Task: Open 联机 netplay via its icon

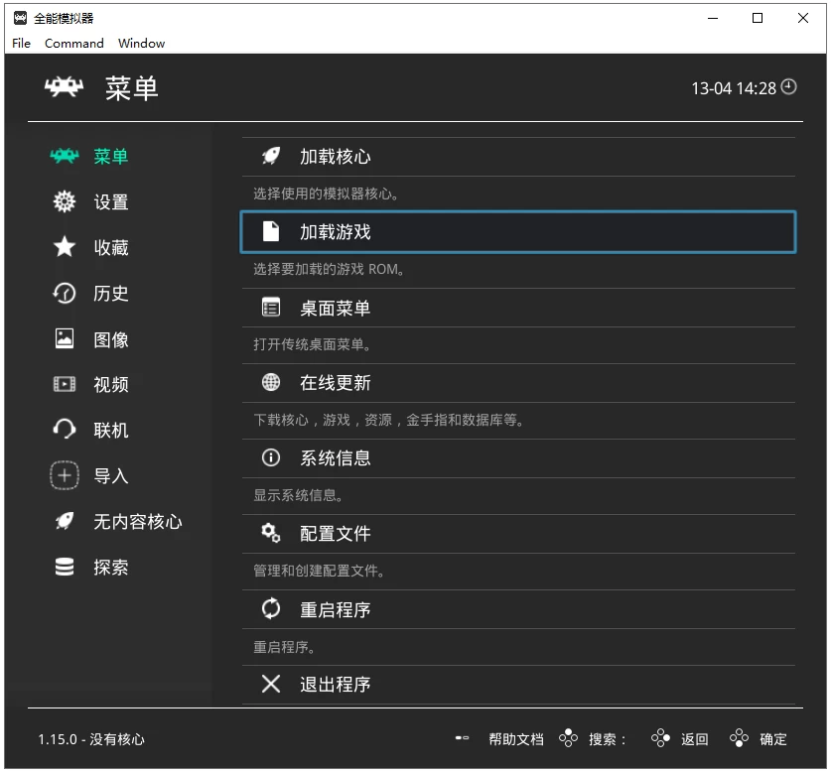Action: click(x=64, y=430)
